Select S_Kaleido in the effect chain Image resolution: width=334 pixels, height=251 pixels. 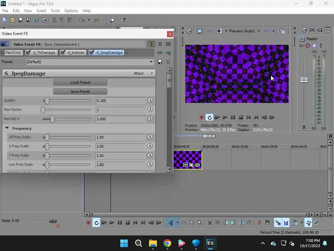pos(76,53)
